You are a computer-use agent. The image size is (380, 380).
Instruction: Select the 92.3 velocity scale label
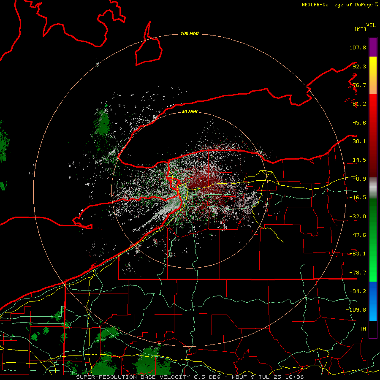(359, 66)
